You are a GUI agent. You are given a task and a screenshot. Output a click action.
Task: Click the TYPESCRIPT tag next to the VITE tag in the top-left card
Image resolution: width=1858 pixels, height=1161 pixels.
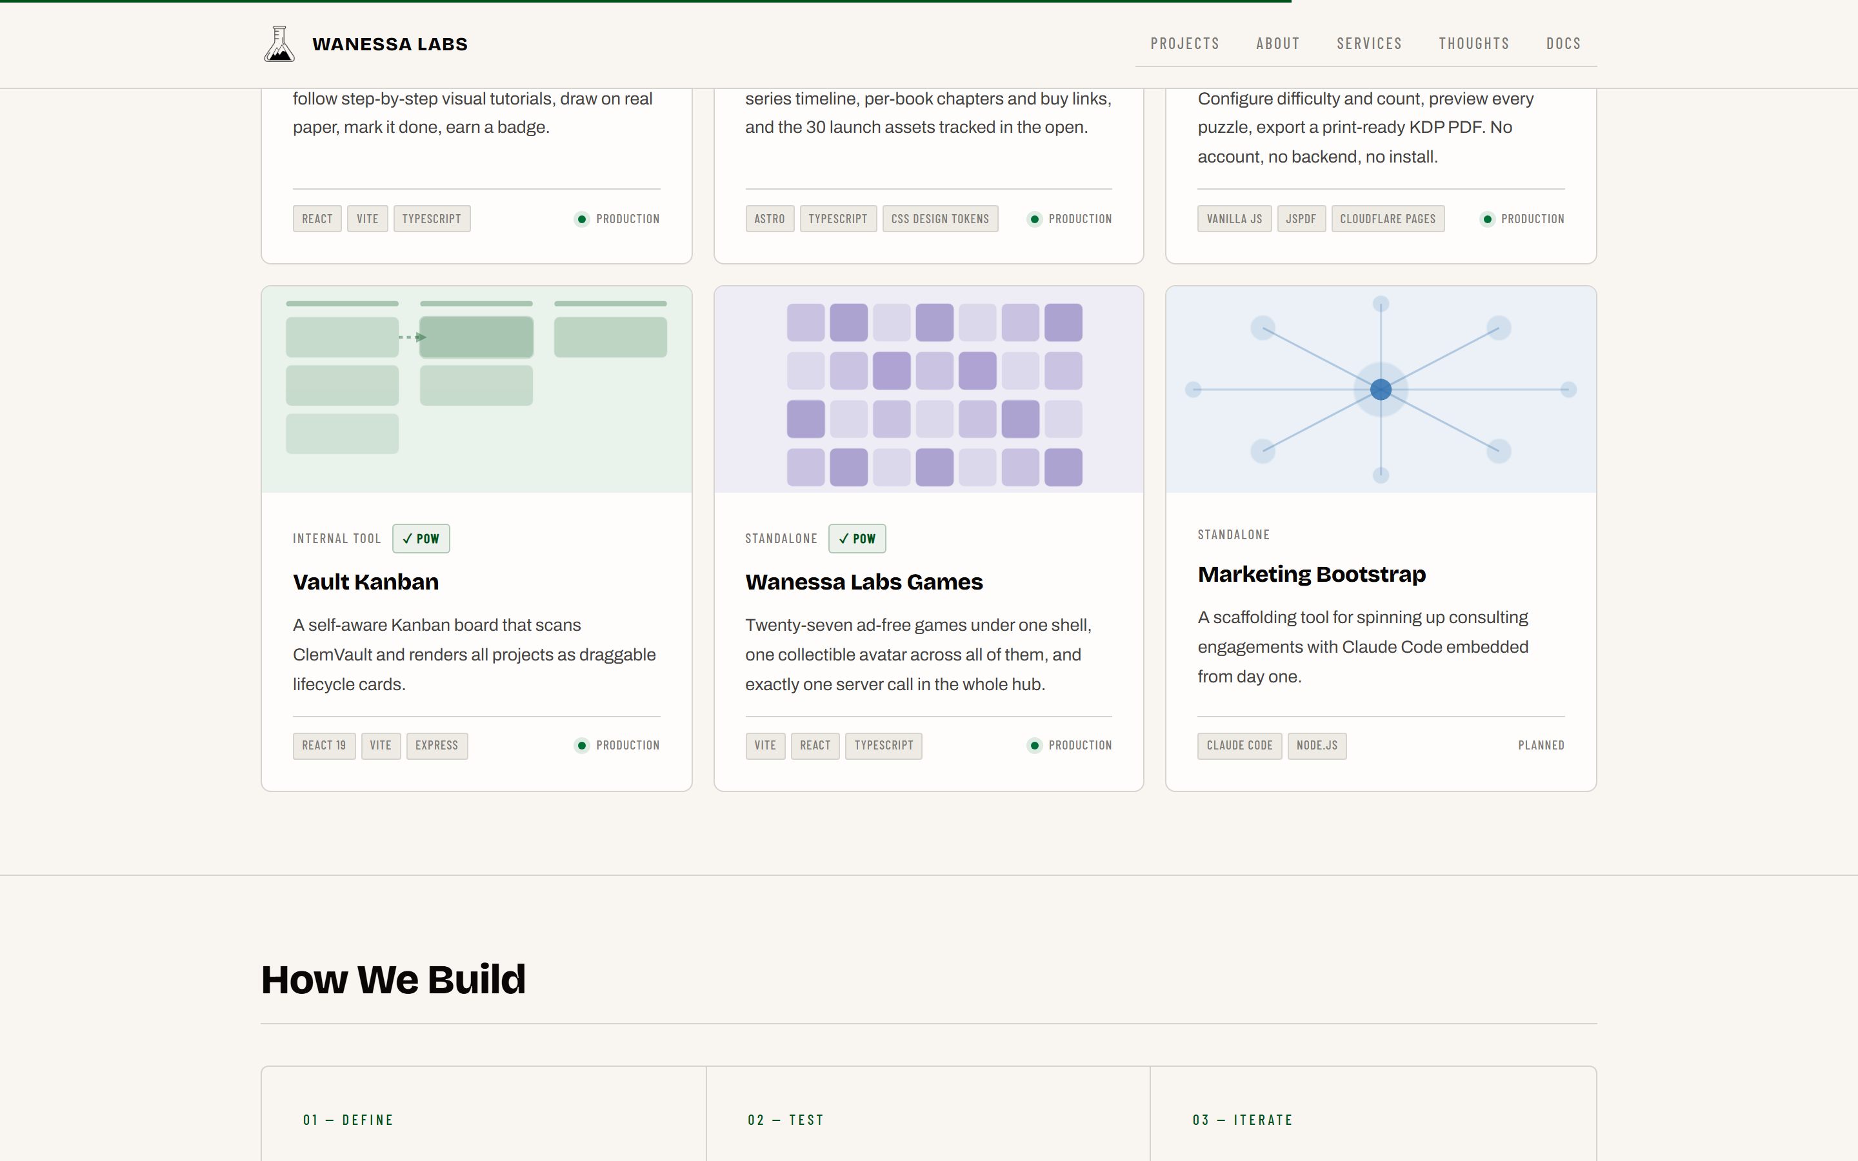432,219
